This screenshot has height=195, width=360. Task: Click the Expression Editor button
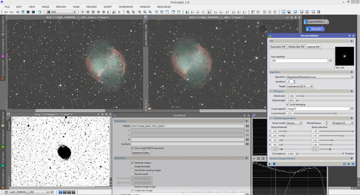(x=141, y=153)
